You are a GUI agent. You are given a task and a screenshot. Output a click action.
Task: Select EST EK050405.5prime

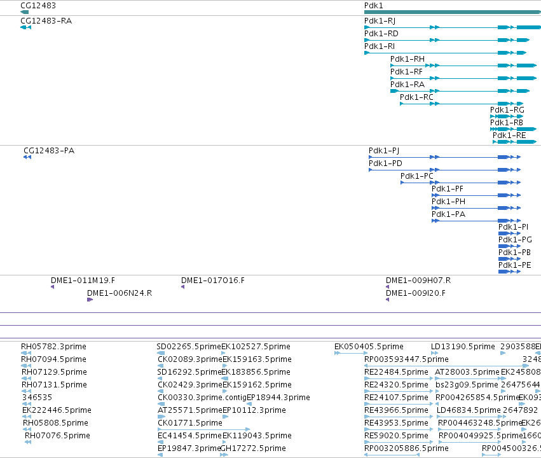369,347
